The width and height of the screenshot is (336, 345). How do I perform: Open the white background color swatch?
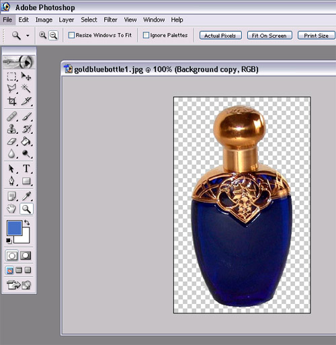tap(25, 239)
